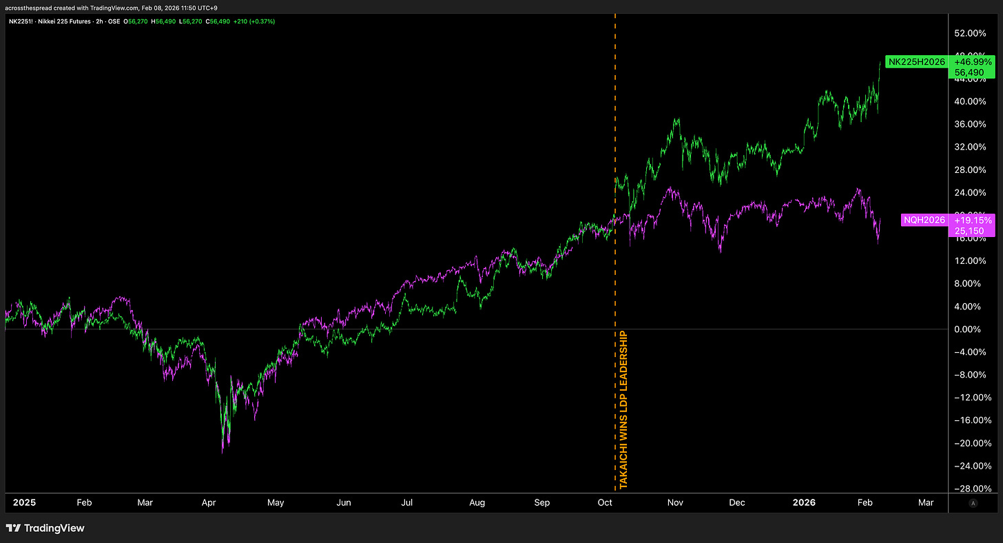Click the "Aug" time axis label
1003x543 pixels.
(477, 503)
